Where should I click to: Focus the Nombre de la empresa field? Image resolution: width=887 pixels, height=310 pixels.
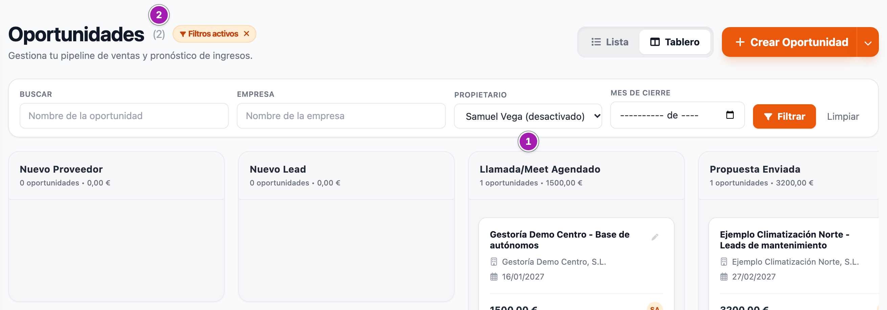click(x=341, y=116)
